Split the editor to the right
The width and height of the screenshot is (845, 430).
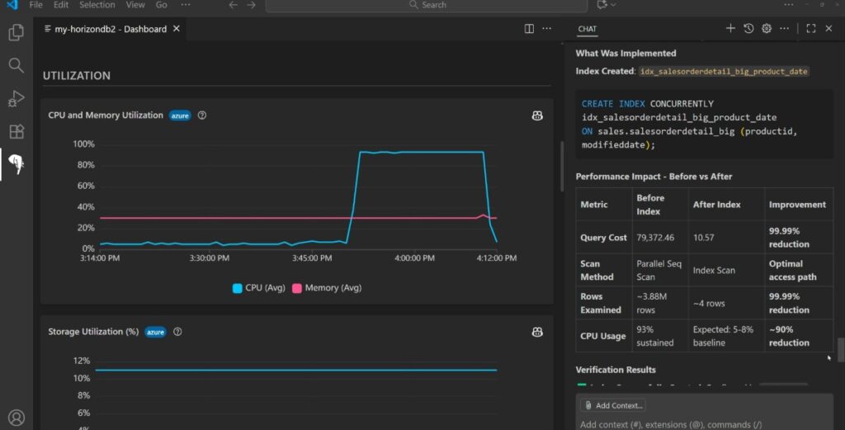pos(529,29)
